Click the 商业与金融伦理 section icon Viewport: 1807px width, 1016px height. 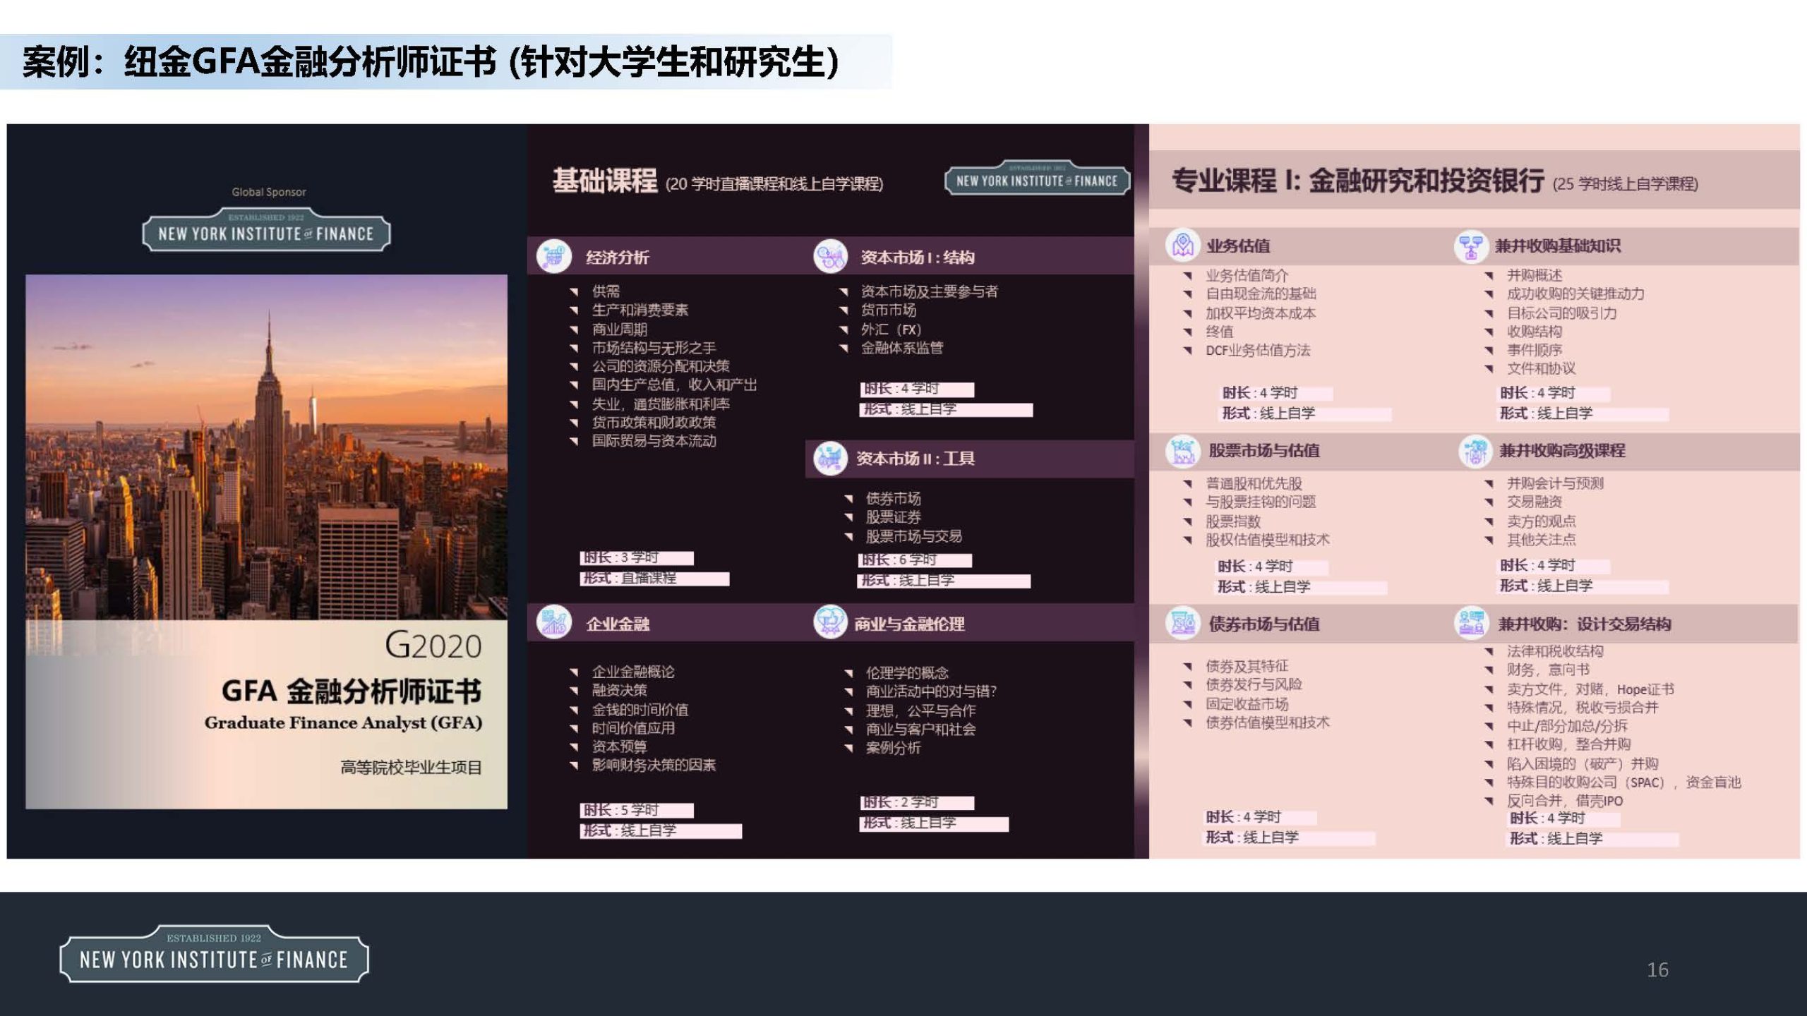[830, 622]
